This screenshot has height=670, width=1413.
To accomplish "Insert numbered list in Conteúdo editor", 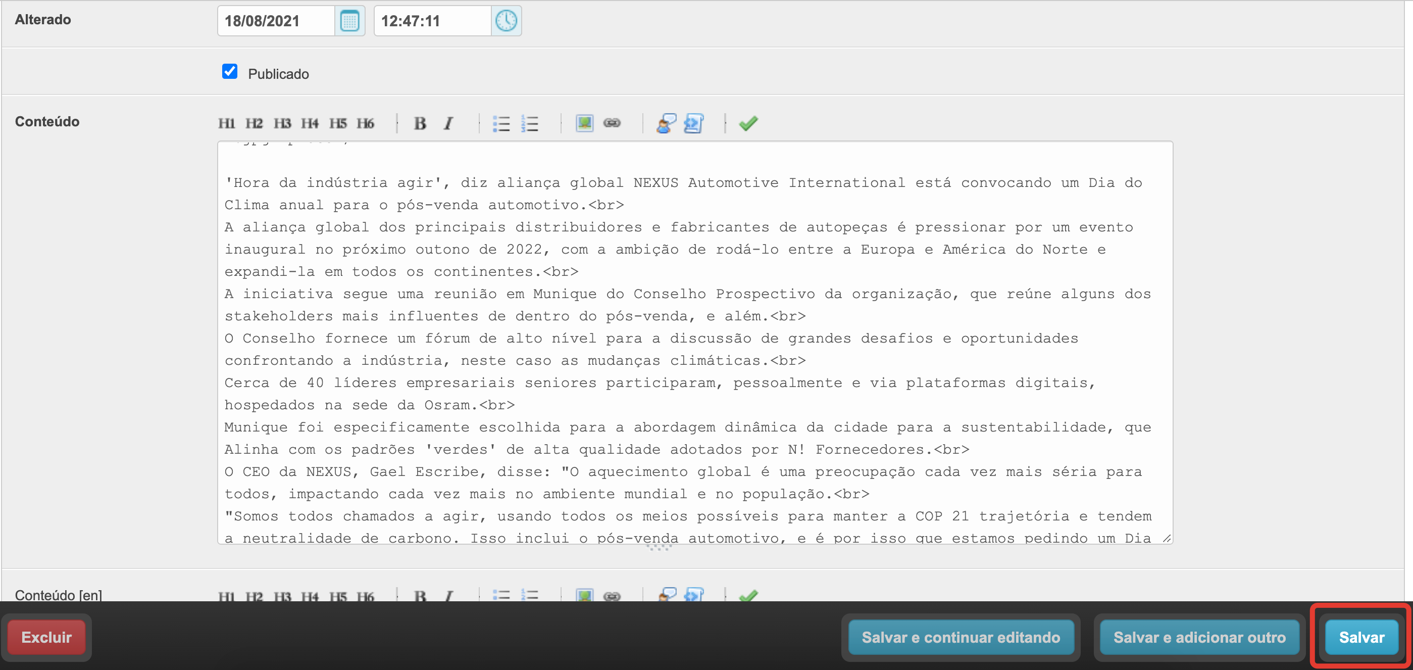I will (530, 123).
